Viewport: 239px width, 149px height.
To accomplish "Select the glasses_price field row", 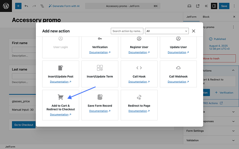I will coord(22,101).
